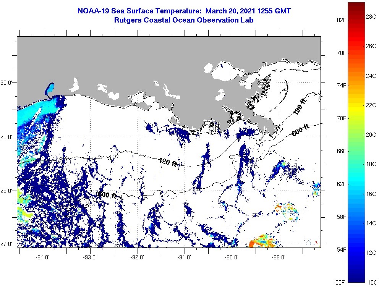Click the '600 ft' contour label near -93
The image size is (379, 288).
(x=108, y=194)
